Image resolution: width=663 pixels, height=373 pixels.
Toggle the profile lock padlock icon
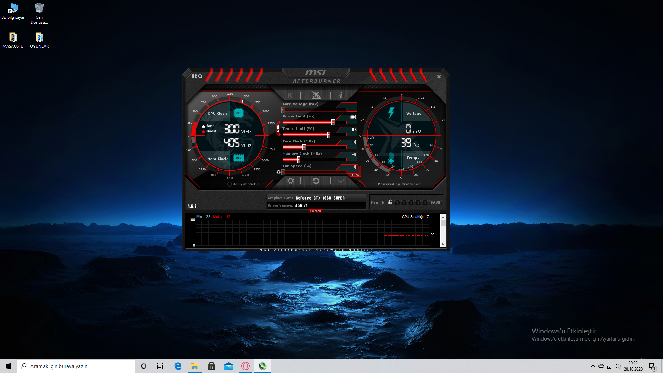coord(390,202)
